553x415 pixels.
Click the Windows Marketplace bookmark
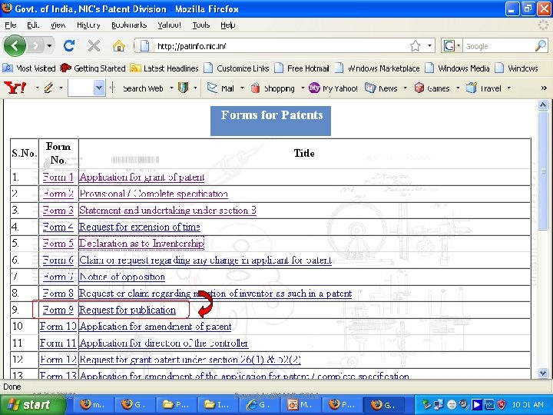pyautogui.click(x=377, y=68)
